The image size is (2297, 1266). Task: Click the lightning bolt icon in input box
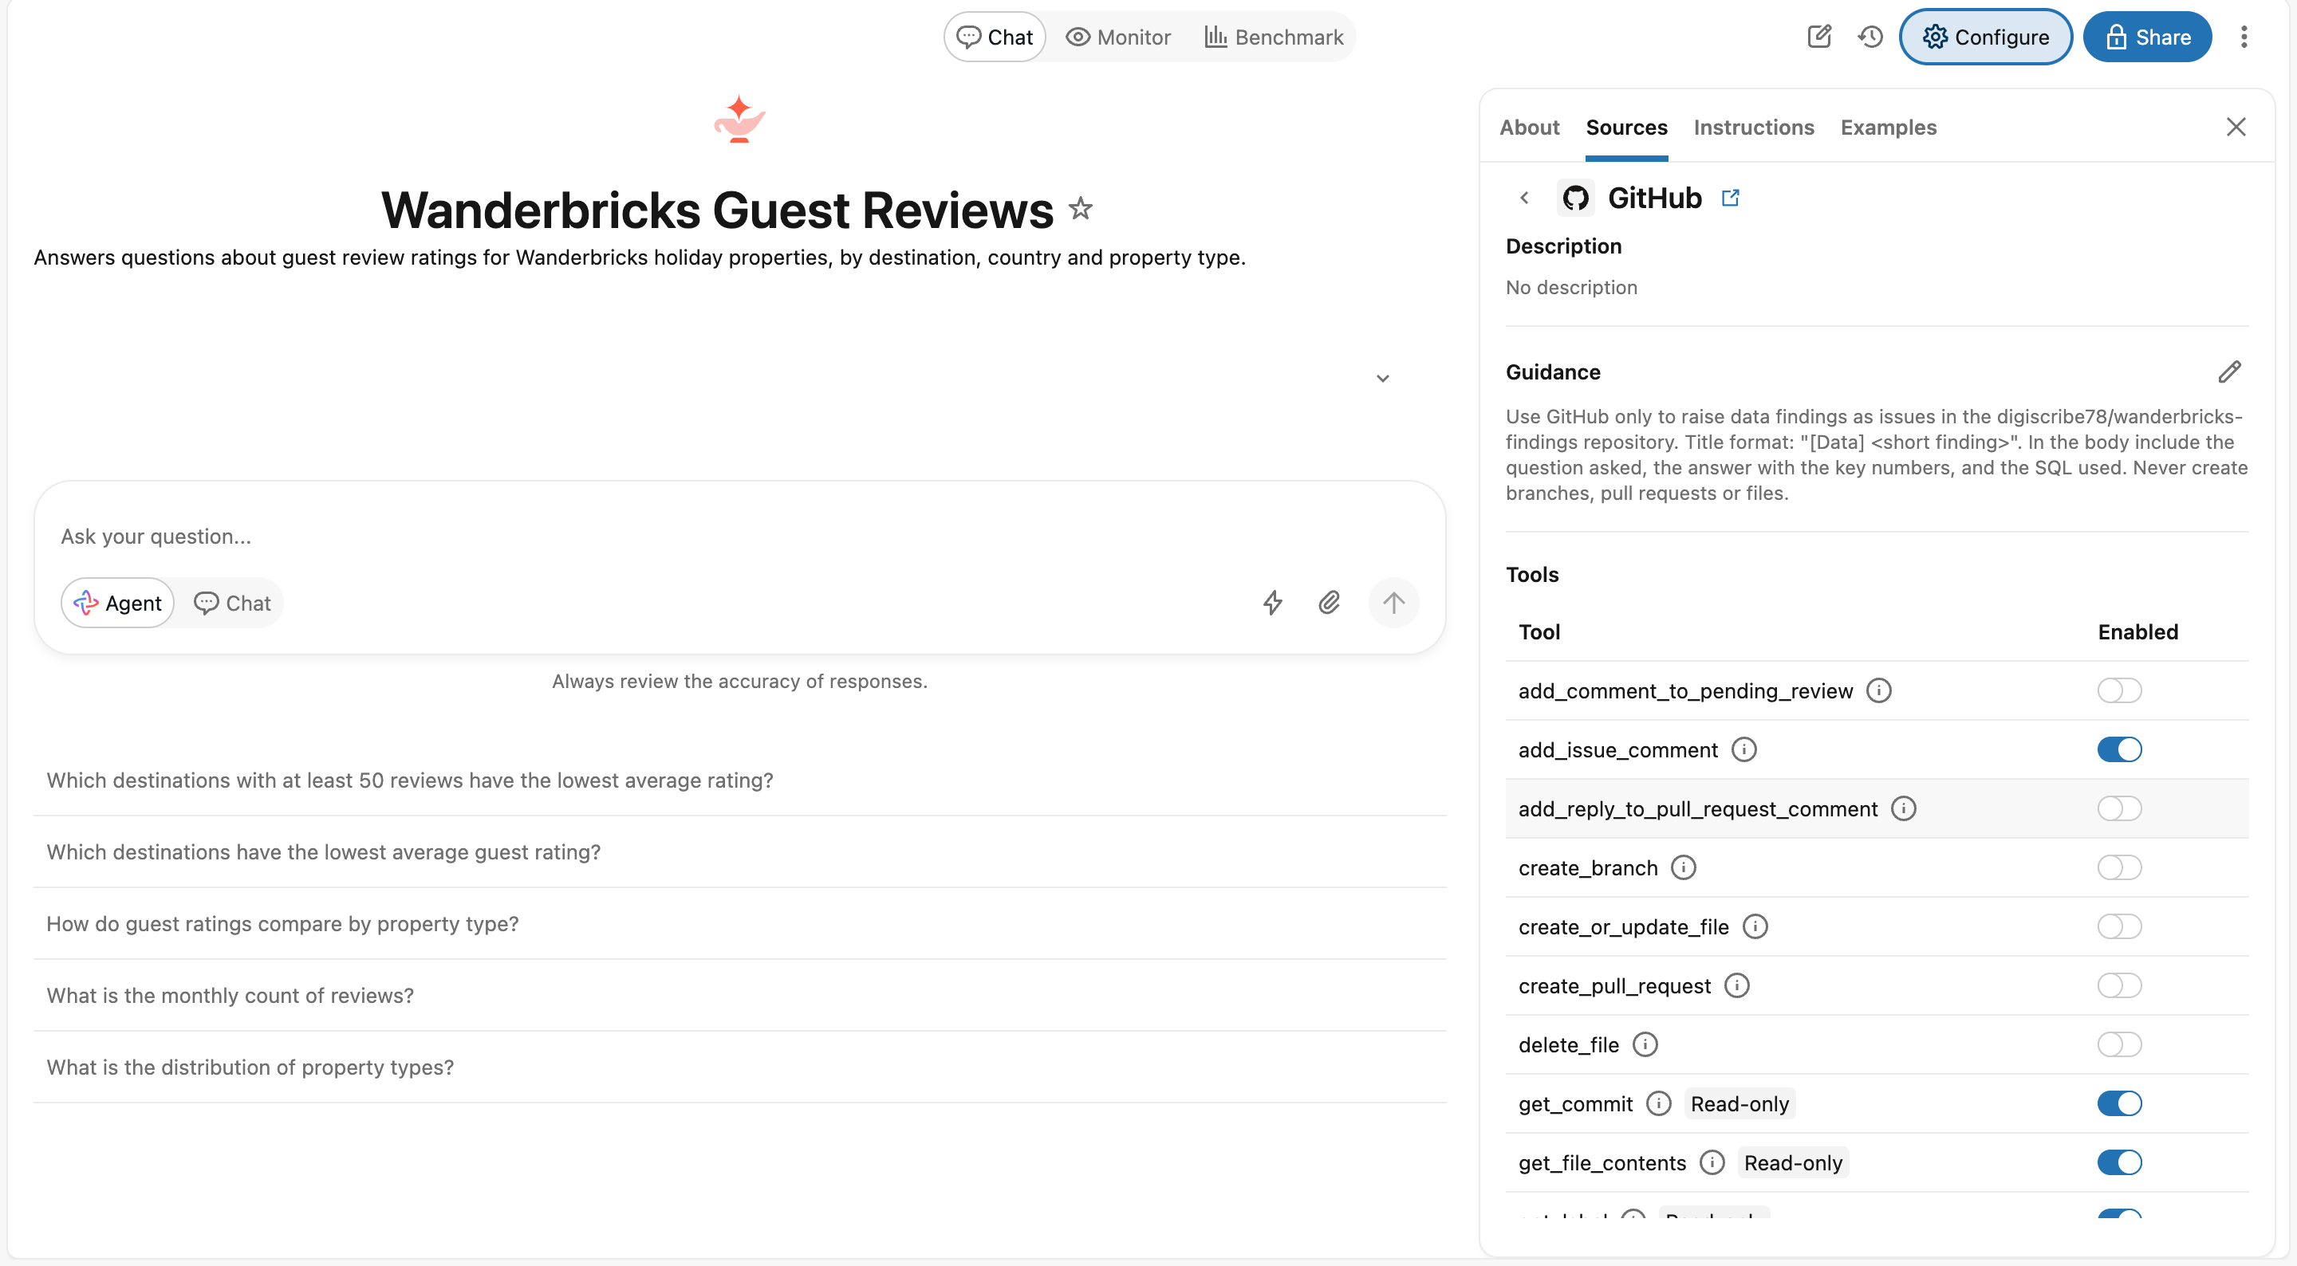coord(1272,604)
